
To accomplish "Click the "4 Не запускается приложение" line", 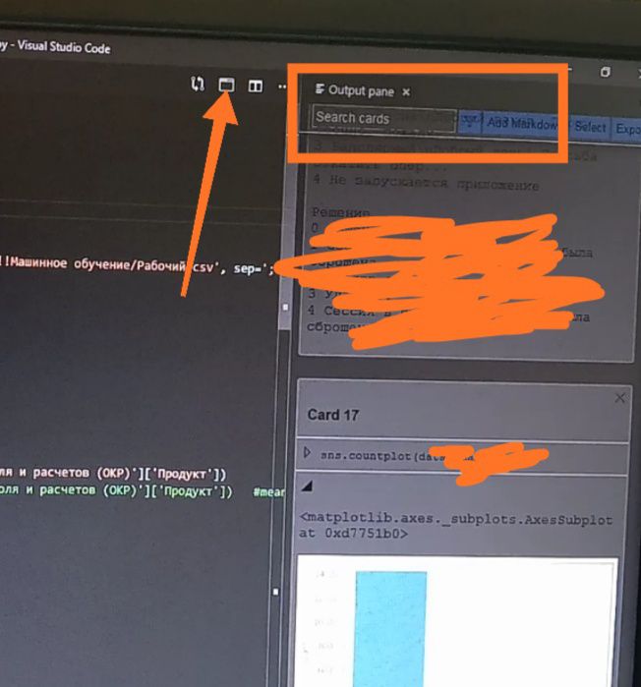I will click(x=426, y=182).
